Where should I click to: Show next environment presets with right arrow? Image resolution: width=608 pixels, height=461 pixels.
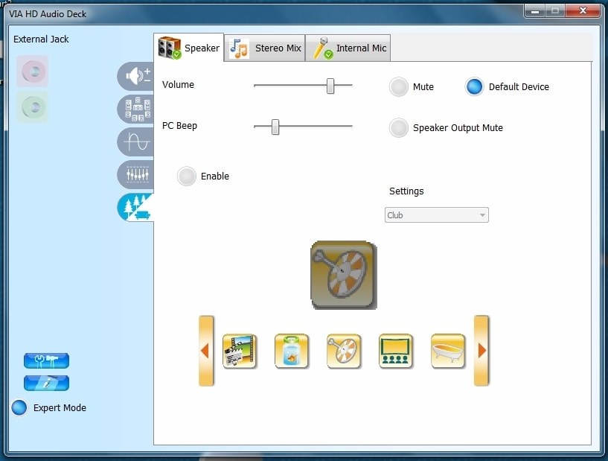click(481, 351)
